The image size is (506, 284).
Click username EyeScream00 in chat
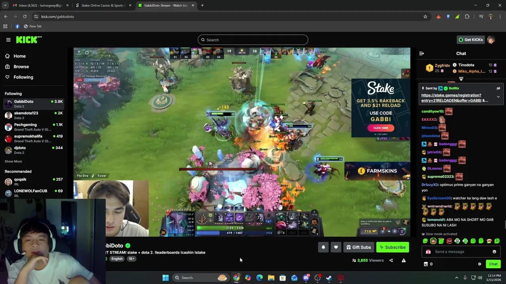click(x=439, y=198)
